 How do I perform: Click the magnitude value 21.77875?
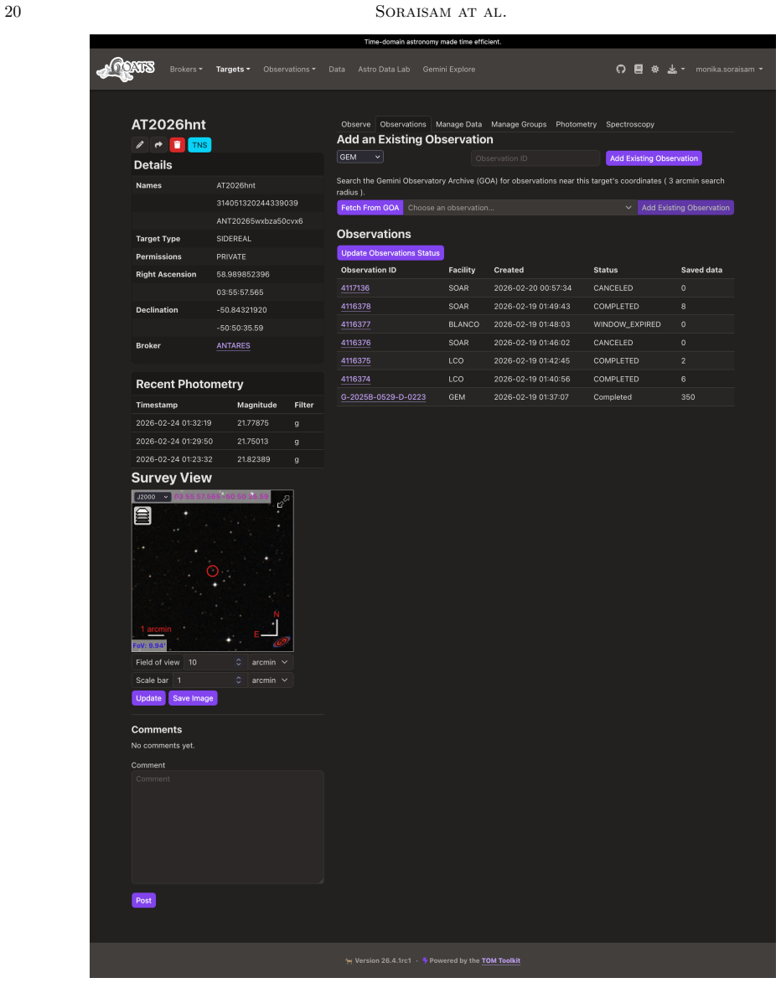point(252,423)
